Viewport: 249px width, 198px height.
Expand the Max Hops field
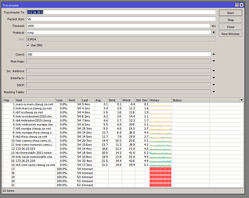point(214,61)
